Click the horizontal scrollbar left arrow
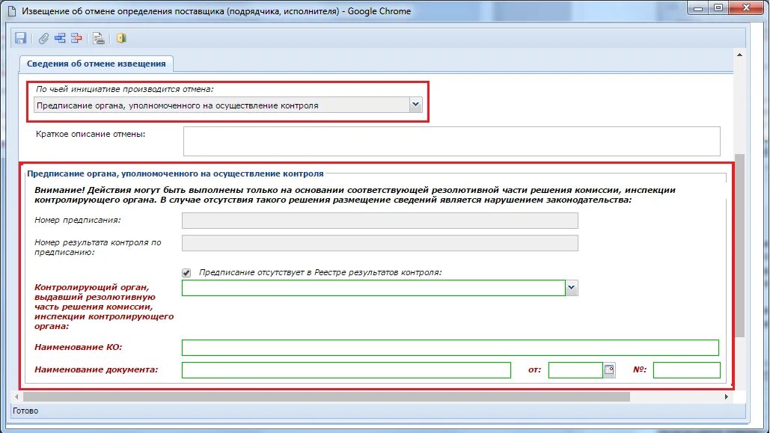The width and height of the screenshot is (770, 433). pos(16,396)
